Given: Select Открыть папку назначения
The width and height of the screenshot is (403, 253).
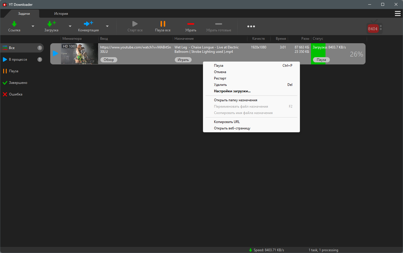Looking at the screenshot, I should [x=251, y=100].
